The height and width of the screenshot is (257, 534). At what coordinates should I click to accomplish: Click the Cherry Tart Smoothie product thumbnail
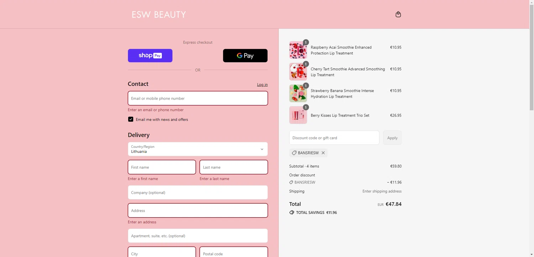(298, 72)
